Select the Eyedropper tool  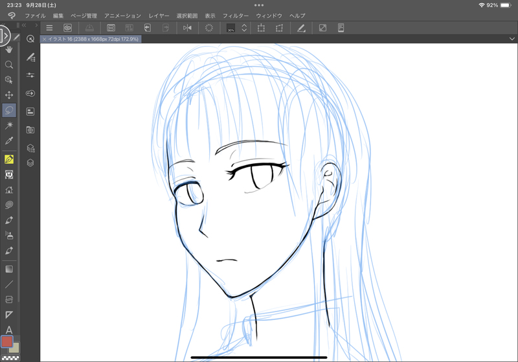(9, 141)
